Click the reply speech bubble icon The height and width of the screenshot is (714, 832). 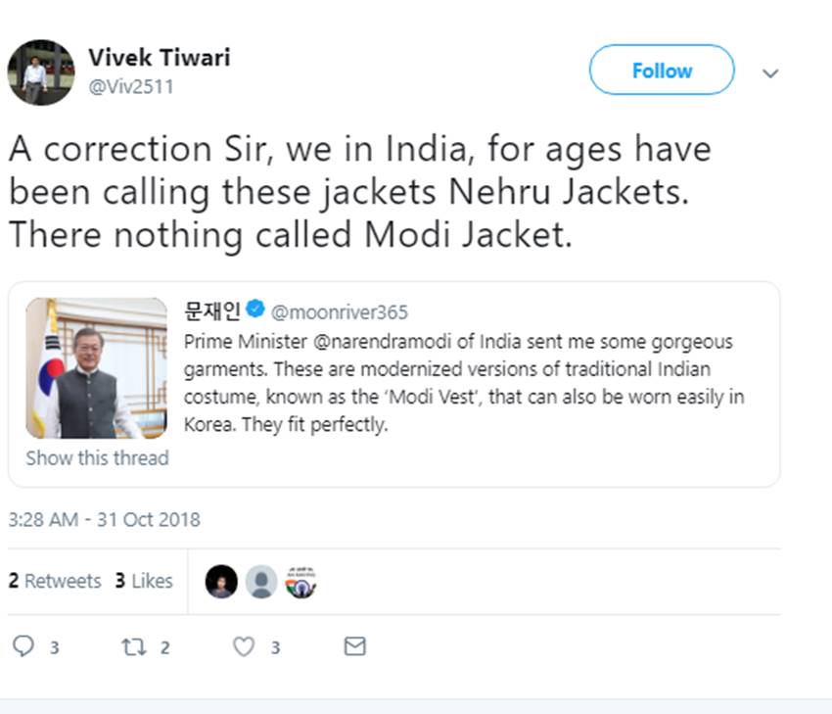pos(23,646)
